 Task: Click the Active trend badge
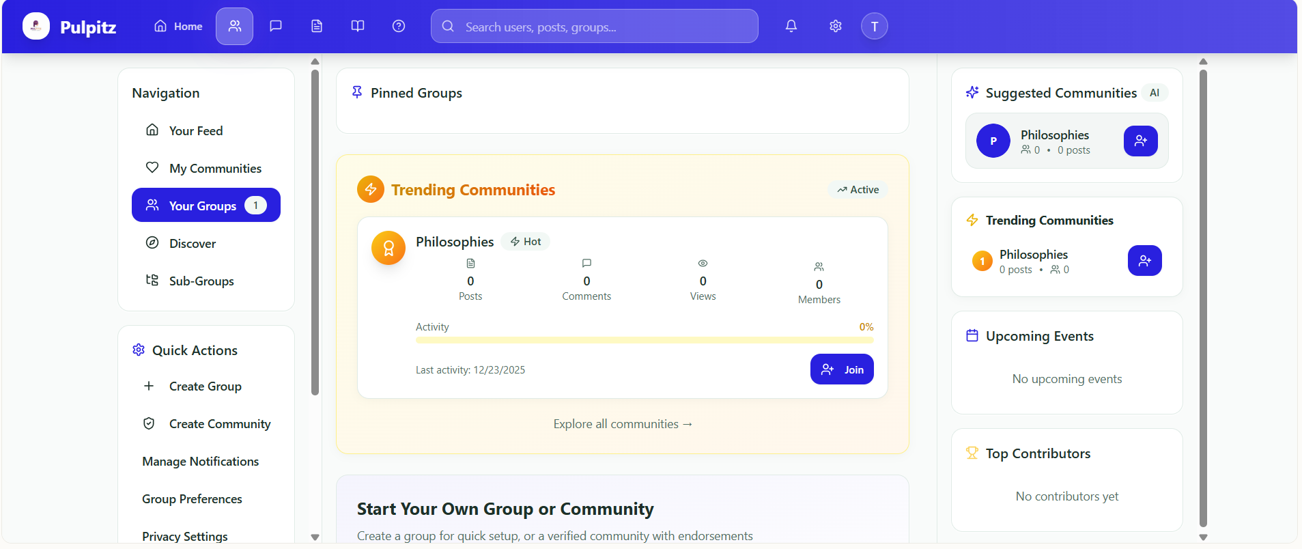point(858,190)
